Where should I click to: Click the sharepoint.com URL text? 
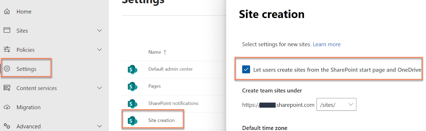click(x=278, y=105)
